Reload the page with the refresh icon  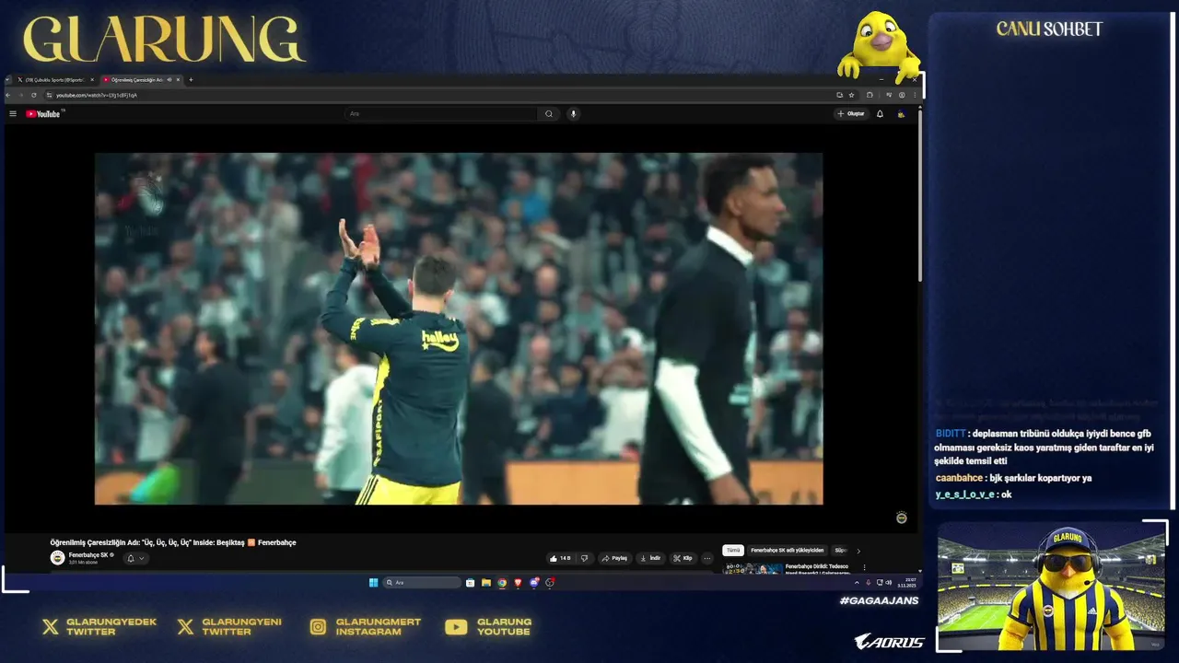click(x=34, y=95)
